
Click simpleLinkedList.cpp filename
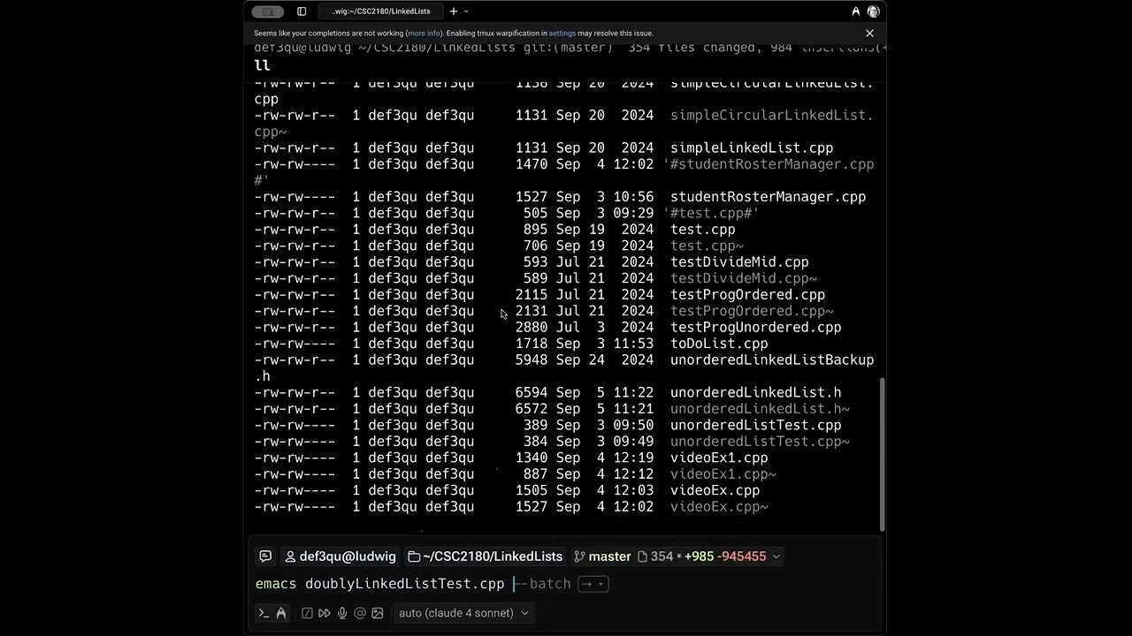752,148
